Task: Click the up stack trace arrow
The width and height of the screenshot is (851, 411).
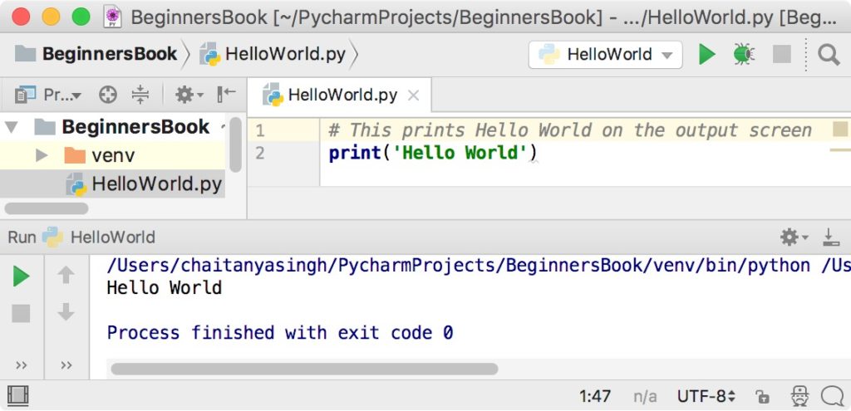Action: pos(66,275)
